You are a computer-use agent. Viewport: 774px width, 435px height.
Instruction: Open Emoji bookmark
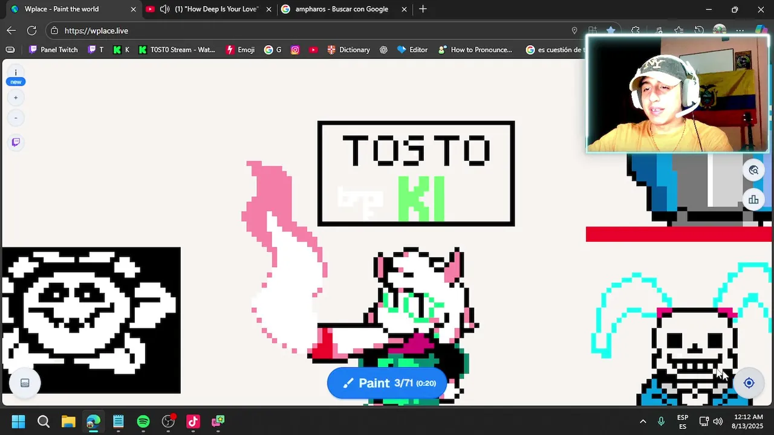tap(240, 50)
